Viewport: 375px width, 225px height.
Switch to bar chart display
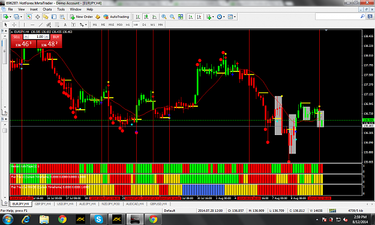(x=138, y=17)
